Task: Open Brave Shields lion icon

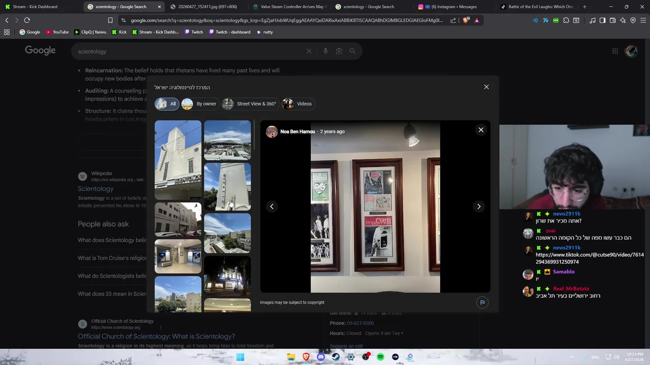Action: coord(466,20)
